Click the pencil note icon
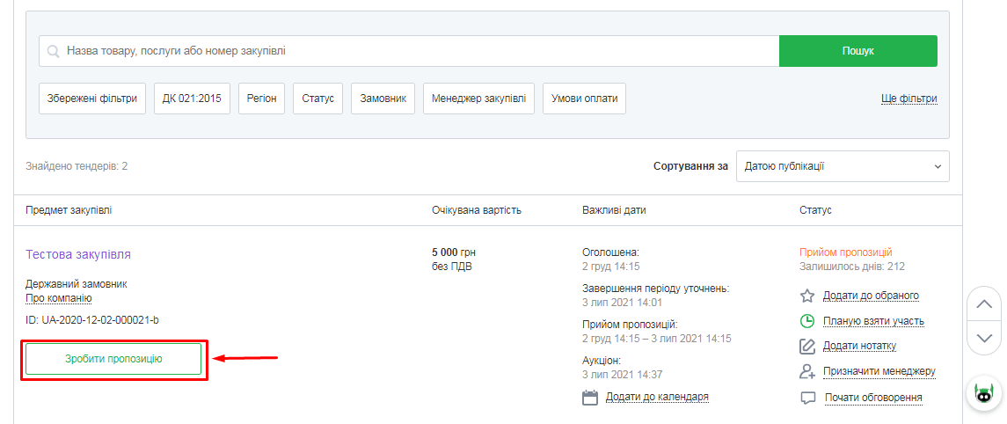Viewport: 1007px width, 424px height. [x=807, y=346]
